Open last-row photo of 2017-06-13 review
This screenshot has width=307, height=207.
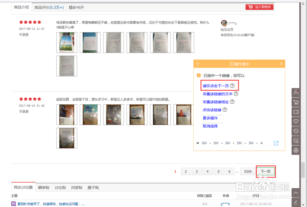(67, 66)
